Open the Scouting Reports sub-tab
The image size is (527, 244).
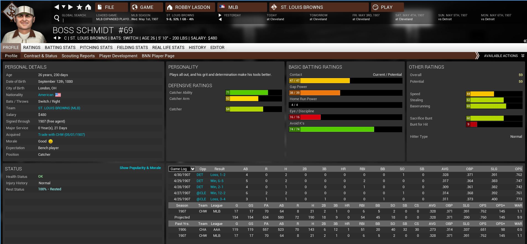click(x=78, y=56)
